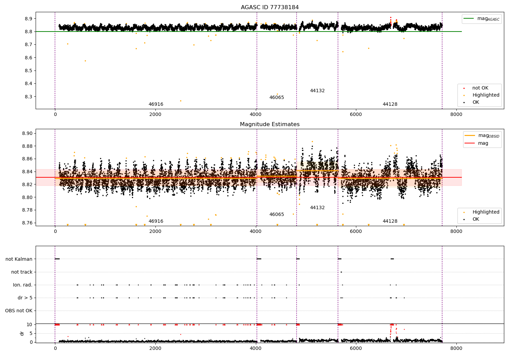The image size is (509, 356).
Task: Click the 10 tick label on dr axis
Action: click(30, 325)
